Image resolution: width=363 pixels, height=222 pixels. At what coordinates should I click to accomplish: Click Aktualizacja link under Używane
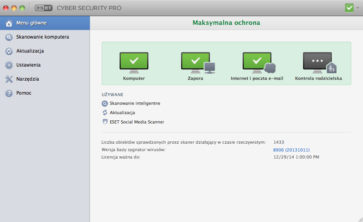[x=122, y=113]
